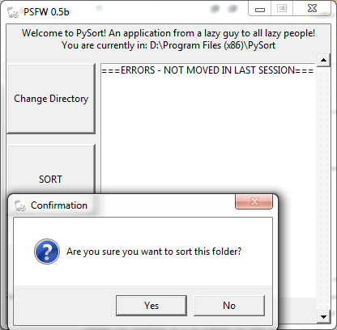The height and width of the screenshot is (330, 337).
Task: Click the Confirmation dialog title bar text
Action: (x=59, y=205)
